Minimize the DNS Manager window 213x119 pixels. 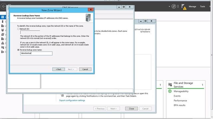[x=119, y=7]
